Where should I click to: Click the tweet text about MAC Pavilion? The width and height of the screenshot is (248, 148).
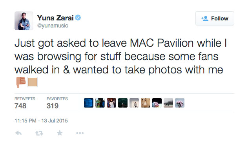coord(120,57)
